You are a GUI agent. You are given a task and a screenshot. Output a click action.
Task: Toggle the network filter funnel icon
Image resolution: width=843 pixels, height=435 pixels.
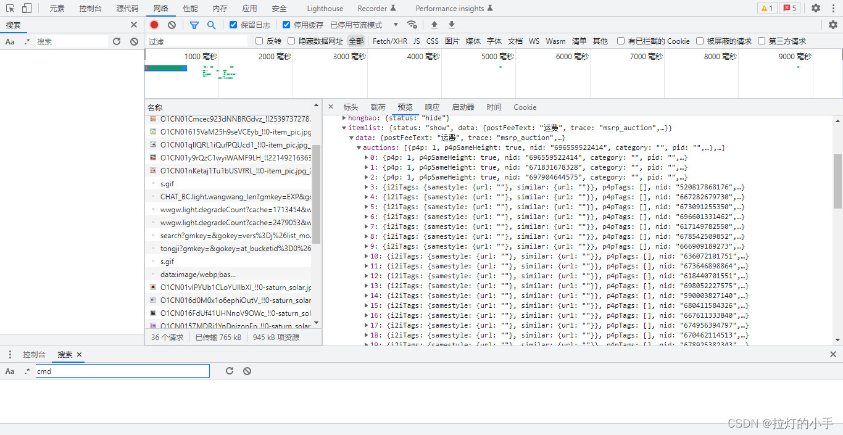(x=194, y=25)
